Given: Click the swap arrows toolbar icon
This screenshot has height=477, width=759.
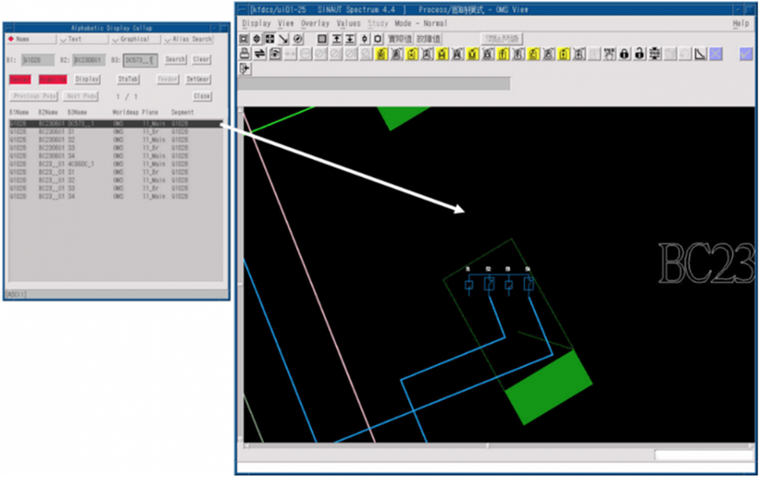Looking at the screenshot, I should point(259,54).
